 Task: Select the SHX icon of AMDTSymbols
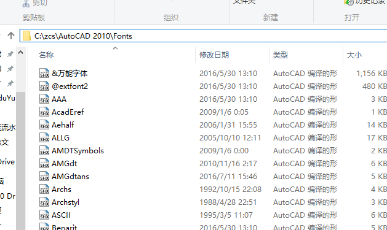click(44, 150)
